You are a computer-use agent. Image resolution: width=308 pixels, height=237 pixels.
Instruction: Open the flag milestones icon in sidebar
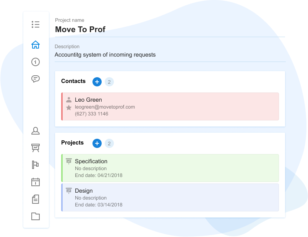coord(36,165)
